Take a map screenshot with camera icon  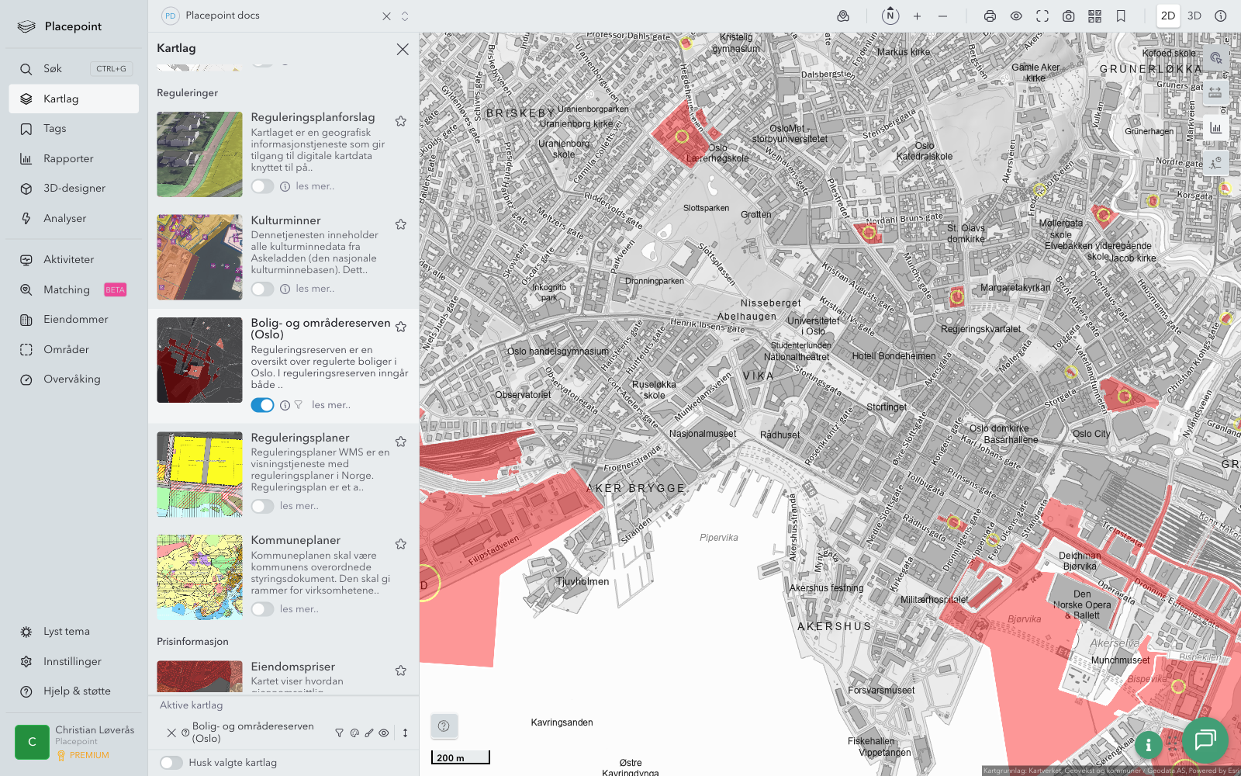pyautogui.click(x=1068, y=16)
